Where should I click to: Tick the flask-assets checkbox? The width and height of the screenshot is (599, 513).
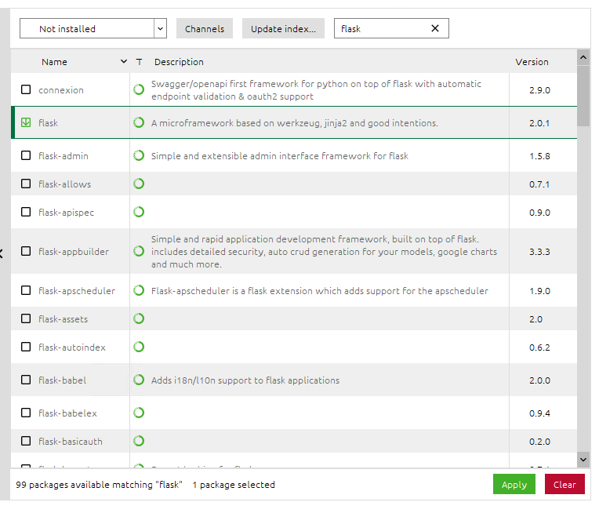click(x=26, y=318)
